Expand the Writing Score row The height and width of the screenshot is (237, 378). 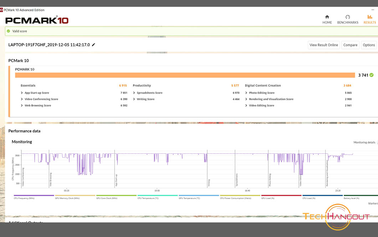(x=134, y=99)
